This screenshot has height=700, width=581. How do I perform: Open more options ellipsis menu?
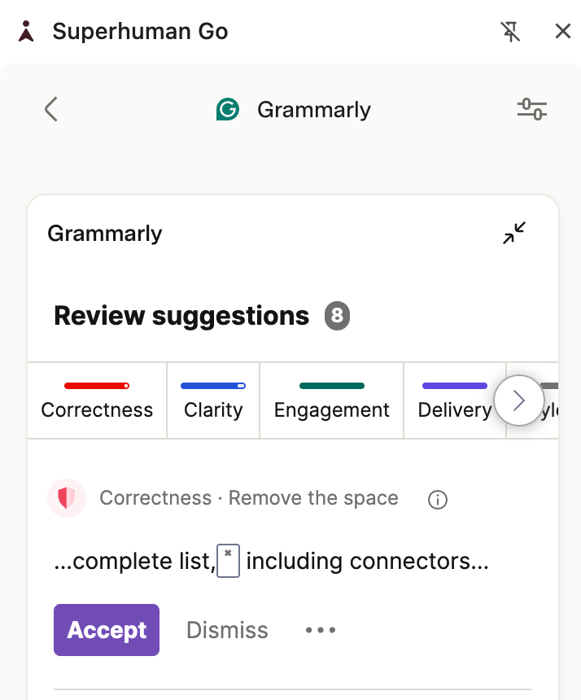point(321,630)
